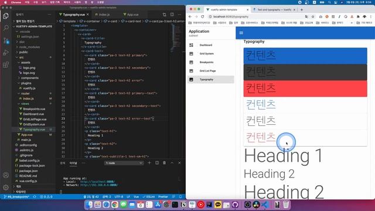Click the Dashboard icon in the app sidebar
The height and width of the screenshot is (211, 375).
click(x=191, y=45)
